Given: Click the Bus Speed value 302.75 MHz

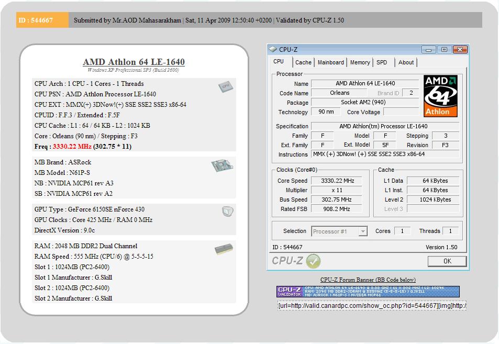Looking at the screenshot, I should (x=336, y=199).
